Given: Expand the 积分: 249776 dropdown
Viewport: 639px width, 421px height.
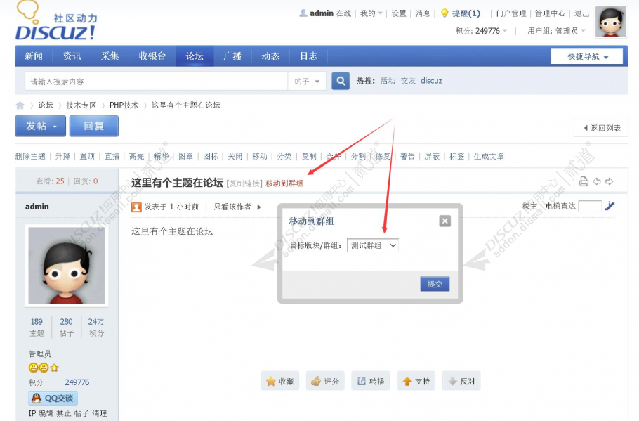Looking at the screenshot, I should click(481, 31).
